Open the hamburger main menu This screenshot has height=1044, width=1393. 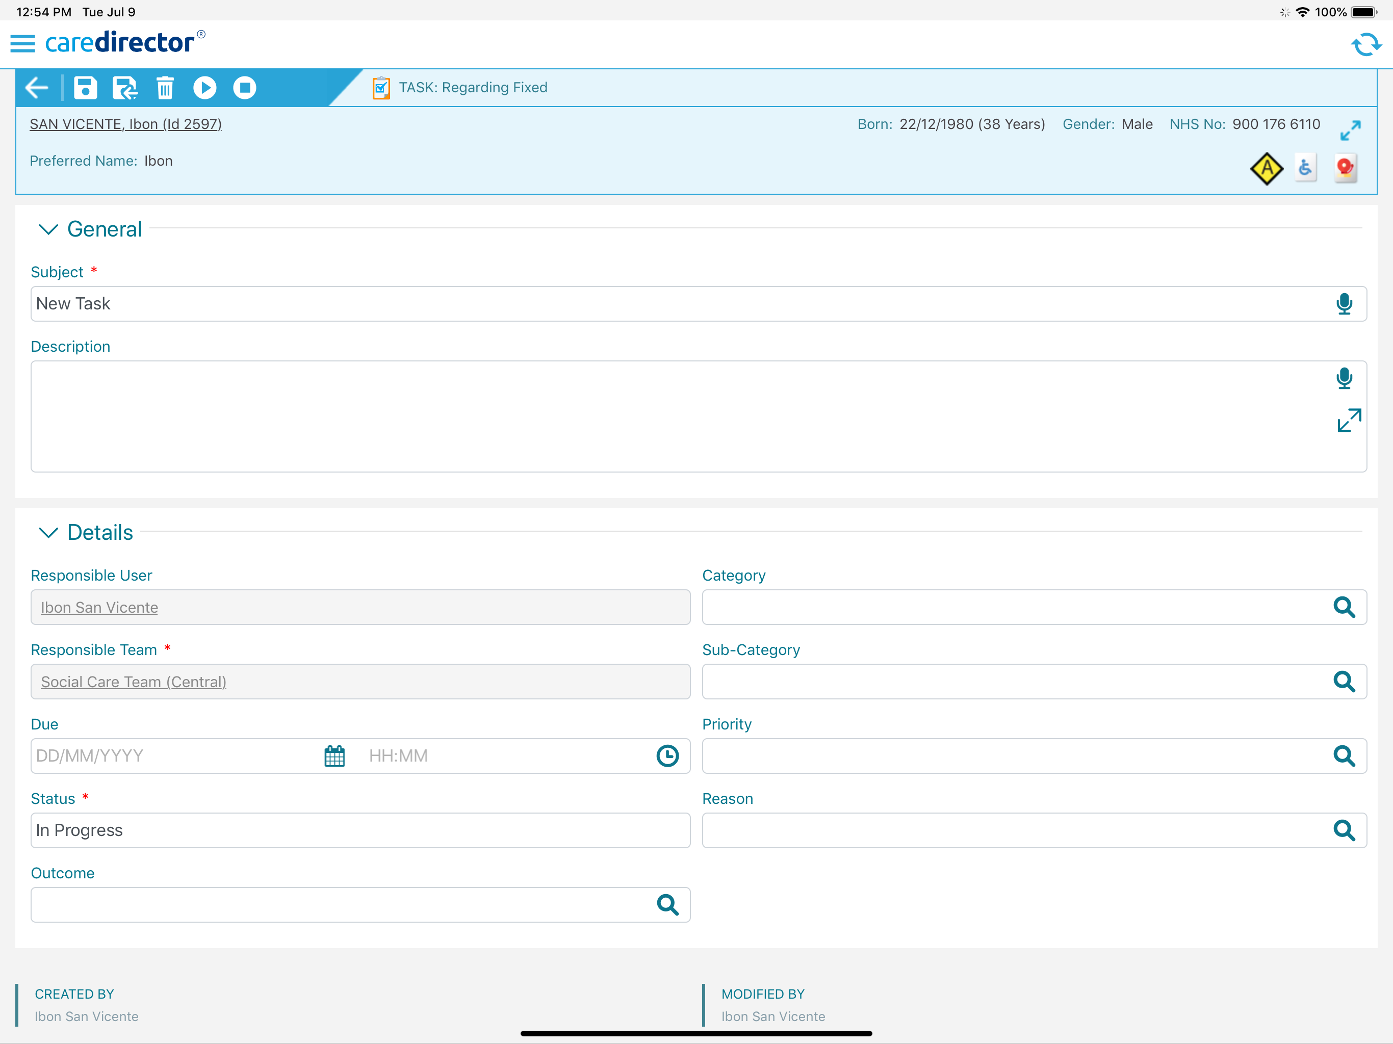[x=22, y=43]
